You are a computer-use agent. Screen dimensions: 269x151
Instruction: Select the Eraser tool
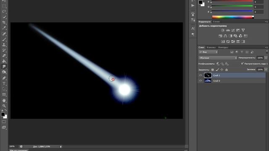4,56
